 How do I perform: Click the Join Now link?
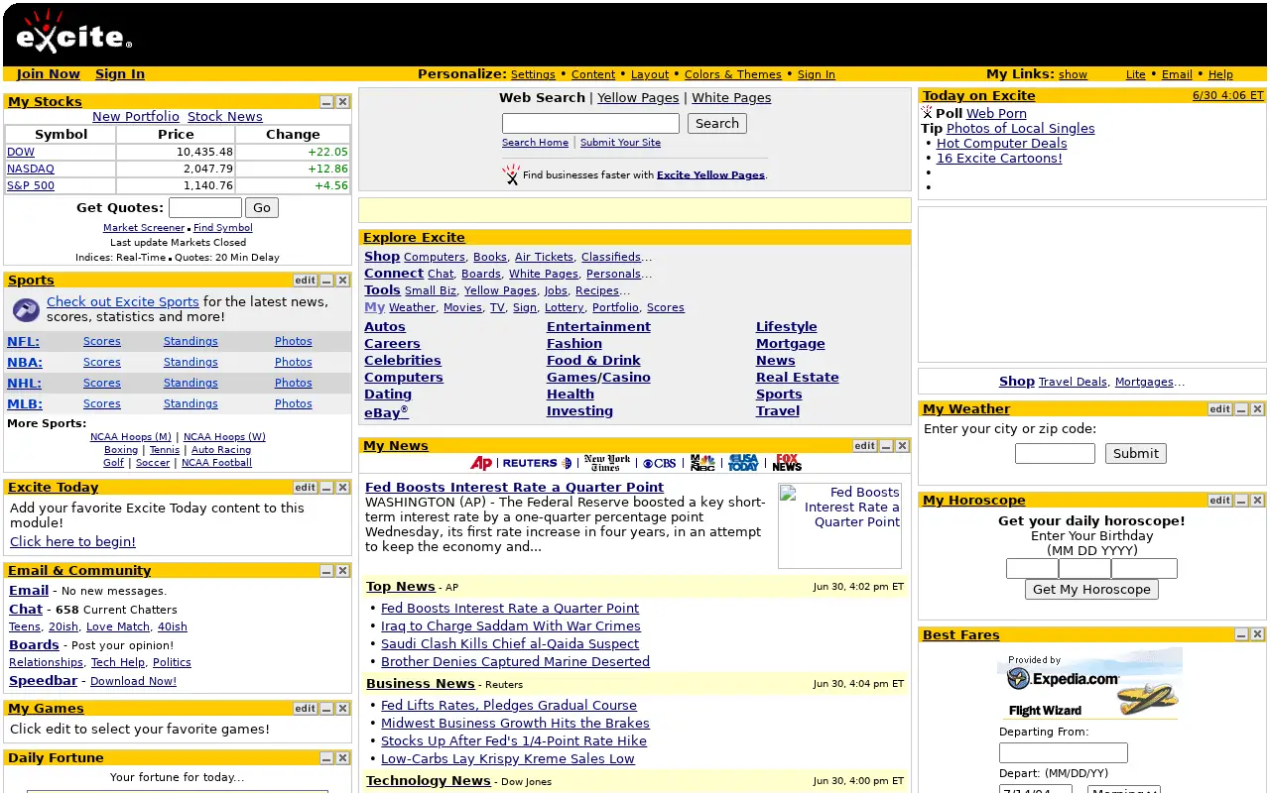49,74
